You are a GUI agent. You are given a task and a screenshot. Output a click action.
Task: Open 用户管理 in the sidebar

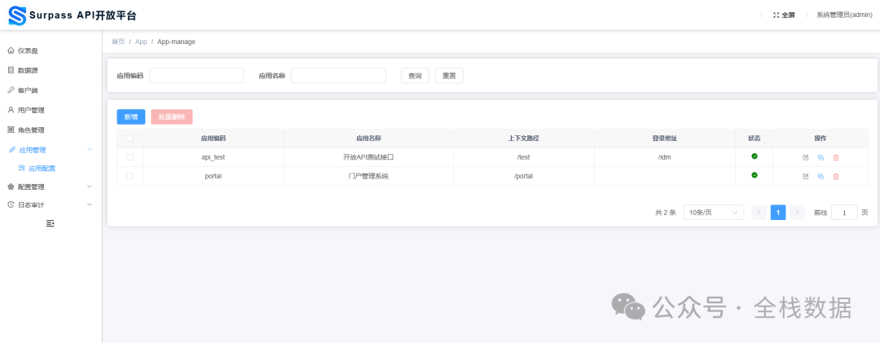pyautogui.click(x=31, y=110)
